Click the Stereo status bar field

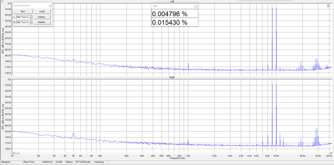(70, 162)
